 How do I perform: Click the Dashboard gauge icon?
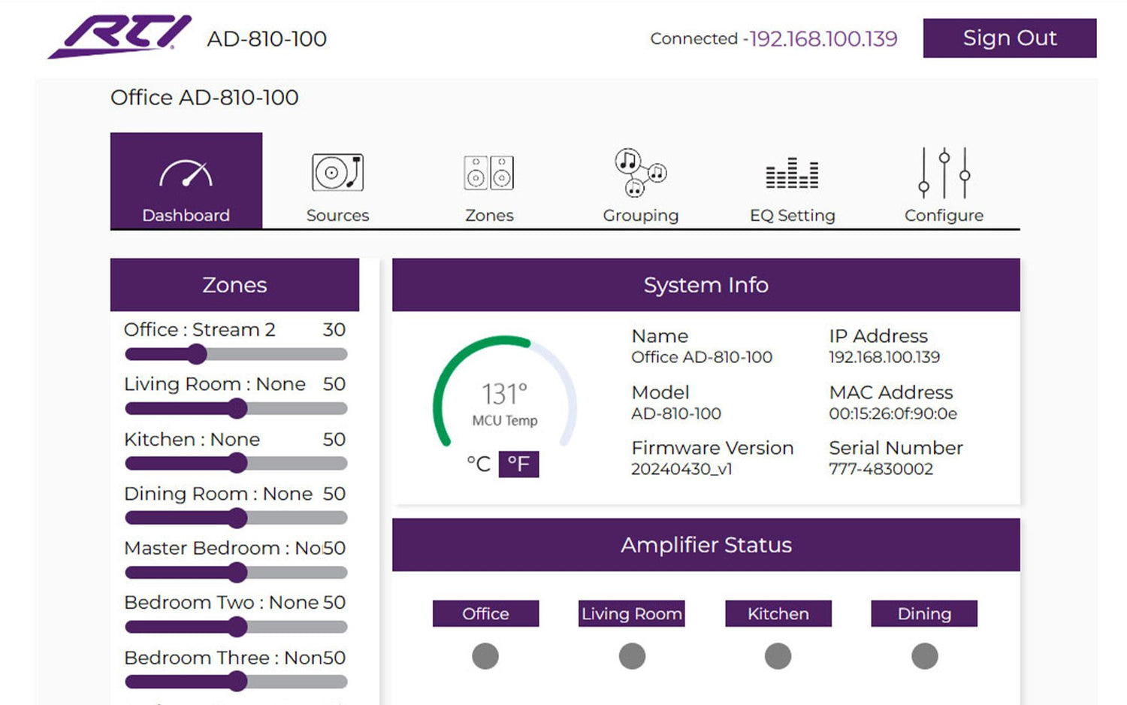point(186,174)
